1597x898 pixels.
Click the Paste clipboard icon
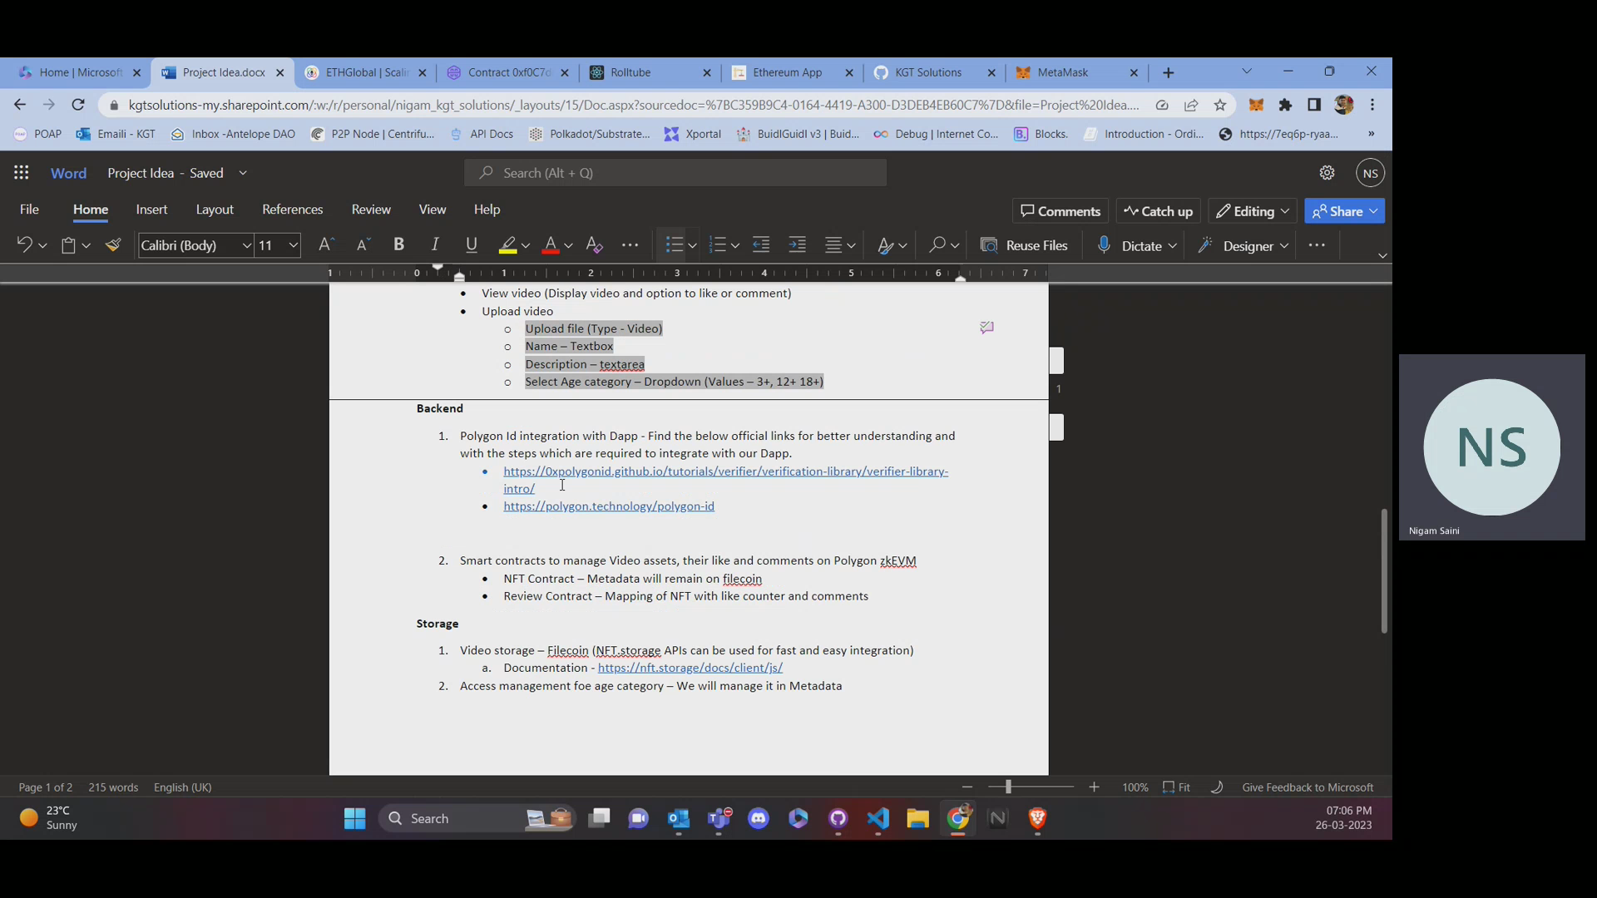coord(68,245)
